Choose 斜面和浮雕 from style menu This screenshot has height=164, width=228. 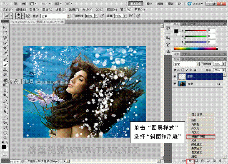coord(200,136)
